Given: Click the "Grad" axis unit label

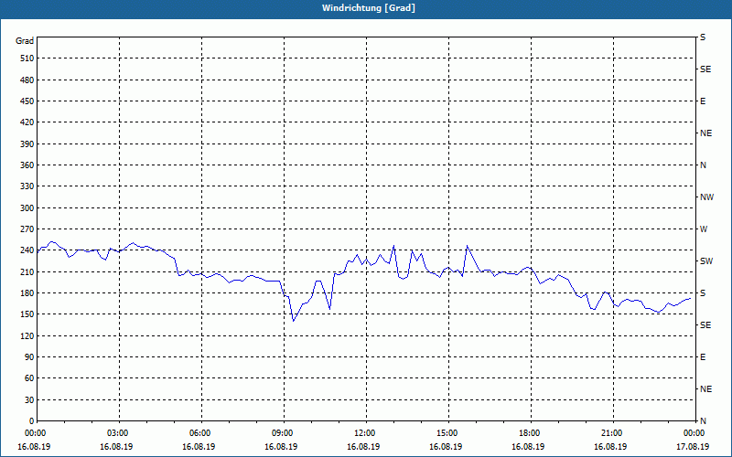Looking at the screenshot, I should coord(25,41).
